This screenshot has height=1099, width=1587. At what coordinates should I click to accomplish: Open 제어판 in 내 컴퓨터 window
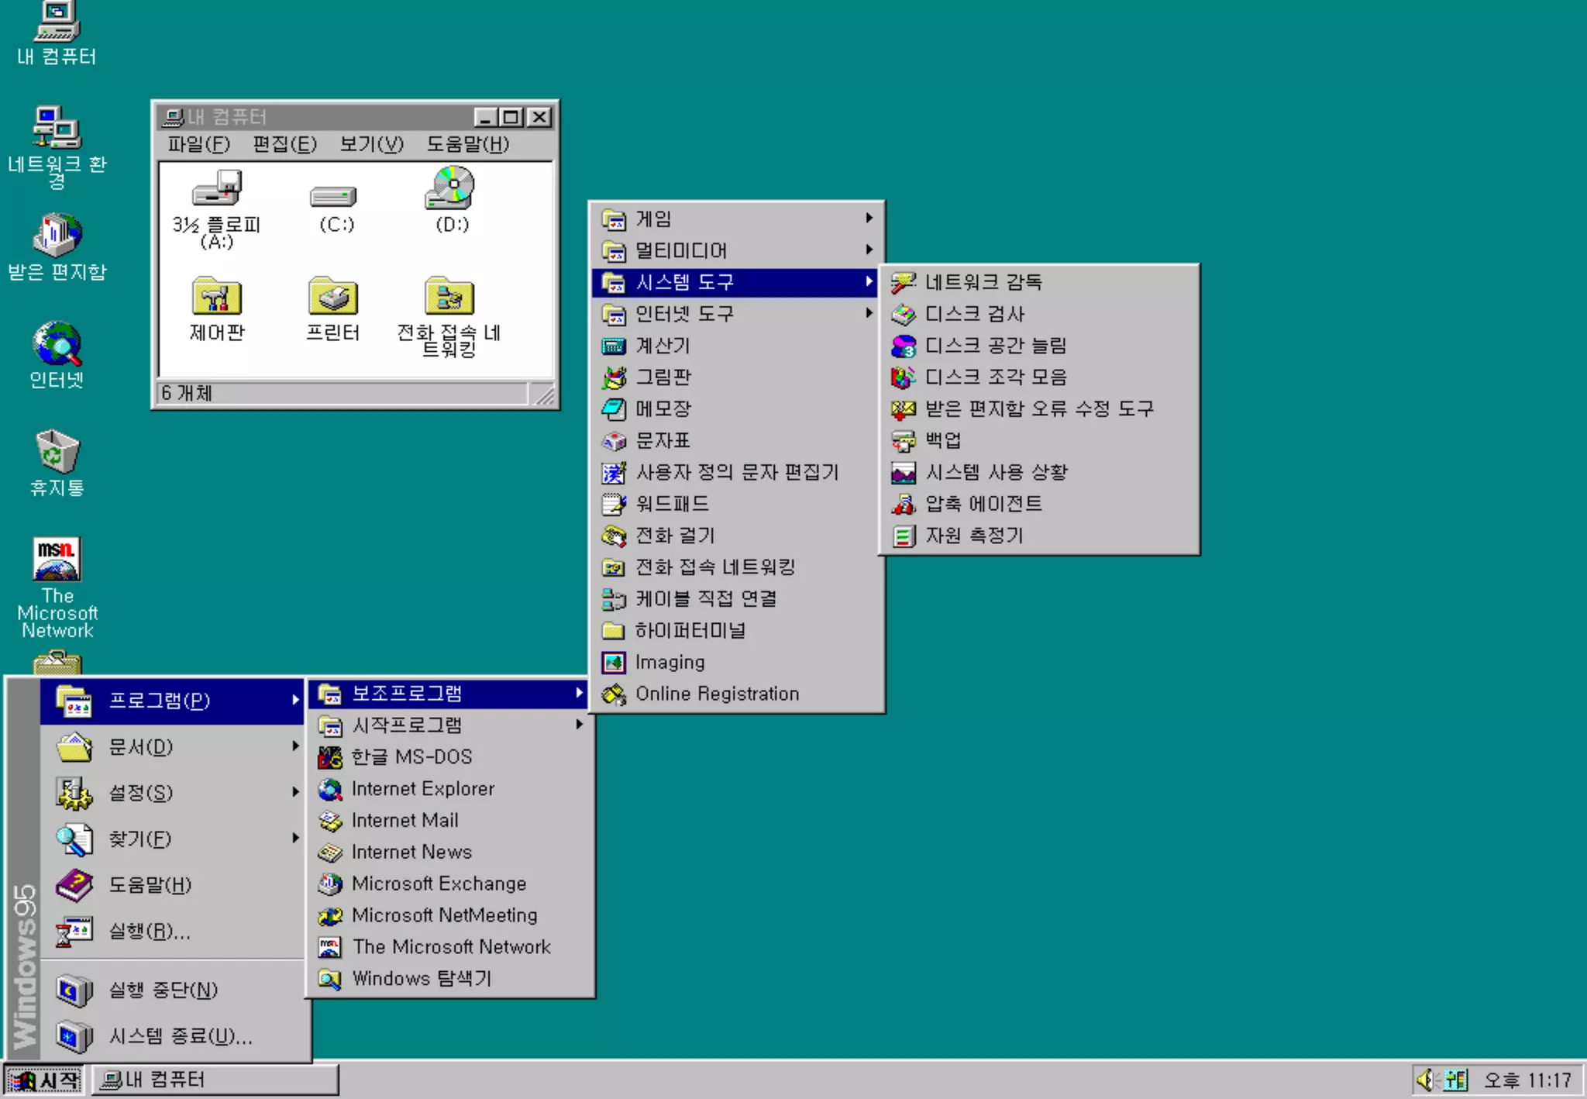click(x=217, y=309)
